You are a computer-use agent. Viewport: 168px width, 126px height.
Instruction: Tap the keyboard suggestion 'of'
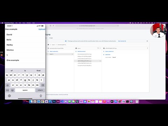[12, 71]
